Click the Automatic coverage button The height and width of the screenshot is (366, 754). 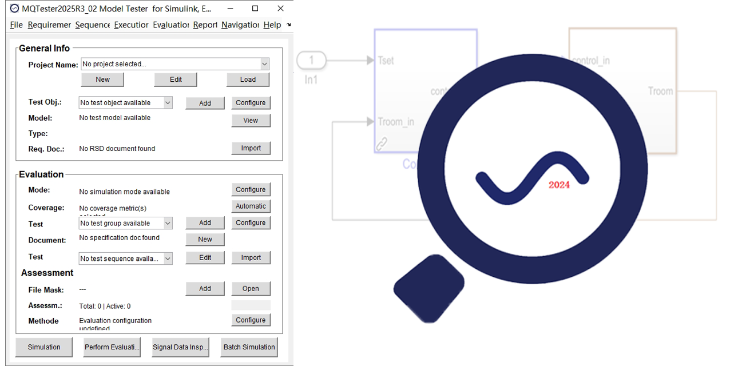pos(251,206)
